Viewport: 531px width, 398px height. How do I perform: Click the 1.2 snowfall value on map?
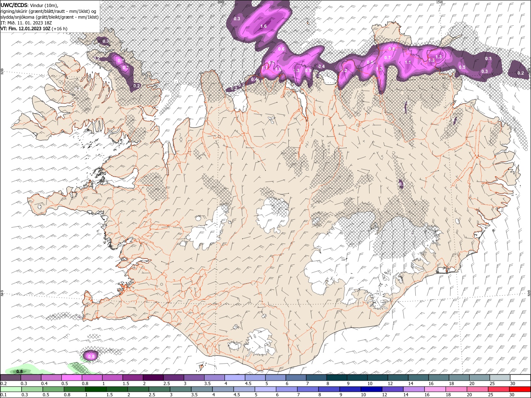[343, 70]
